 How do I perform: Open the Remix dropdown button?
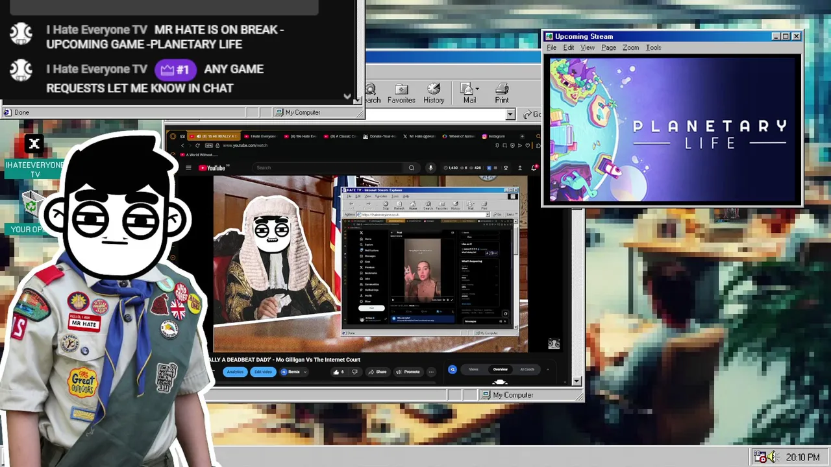coord(293,372)
